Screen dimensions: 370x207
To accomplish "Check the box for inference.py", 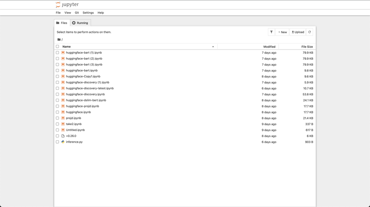I will coord(57,142).
